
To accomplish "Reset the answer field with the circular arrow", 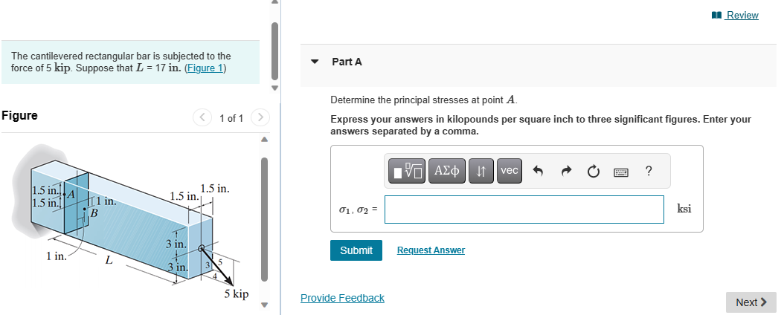I will point(593,172).
